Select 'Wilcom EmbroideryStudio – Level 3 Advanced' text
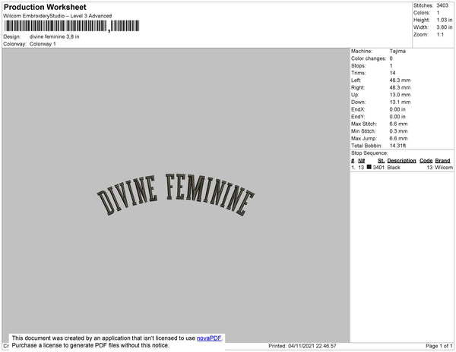The image size is (456, 352). (58, 16)
